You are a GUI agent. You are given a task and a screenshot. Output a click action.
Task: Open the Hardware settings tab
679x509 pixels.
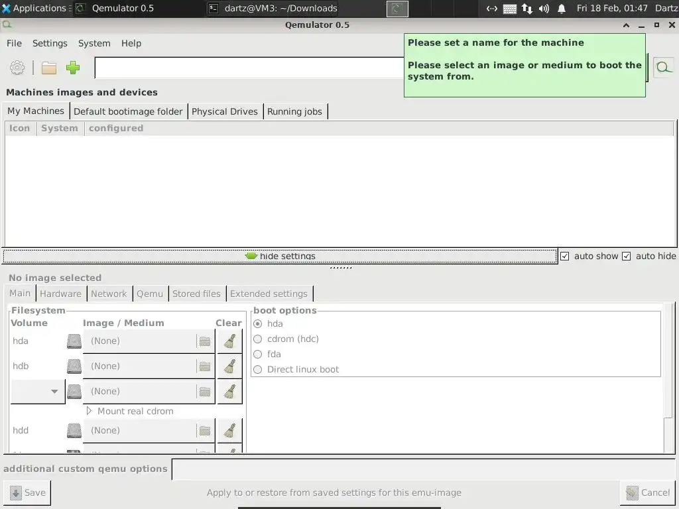coord(60,294)
